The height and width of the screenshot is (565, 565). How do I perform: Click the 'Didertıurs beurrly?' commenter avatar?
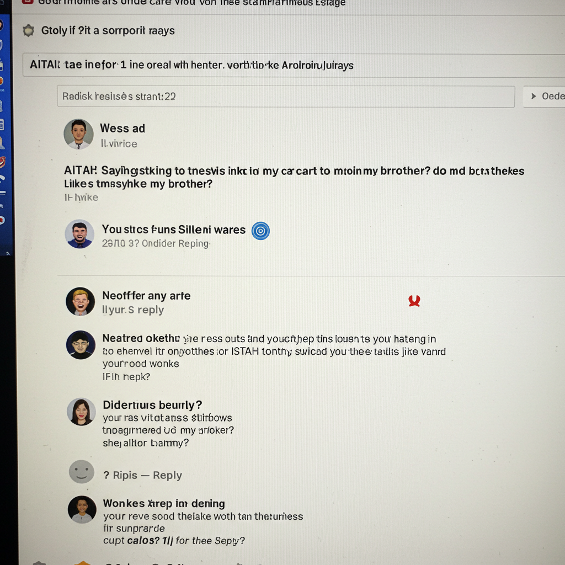pos(82,412)
